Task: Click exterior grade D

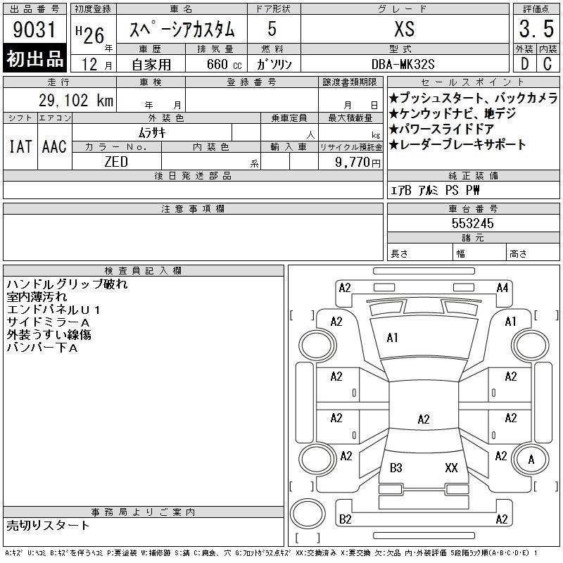Action: (525, 64)
